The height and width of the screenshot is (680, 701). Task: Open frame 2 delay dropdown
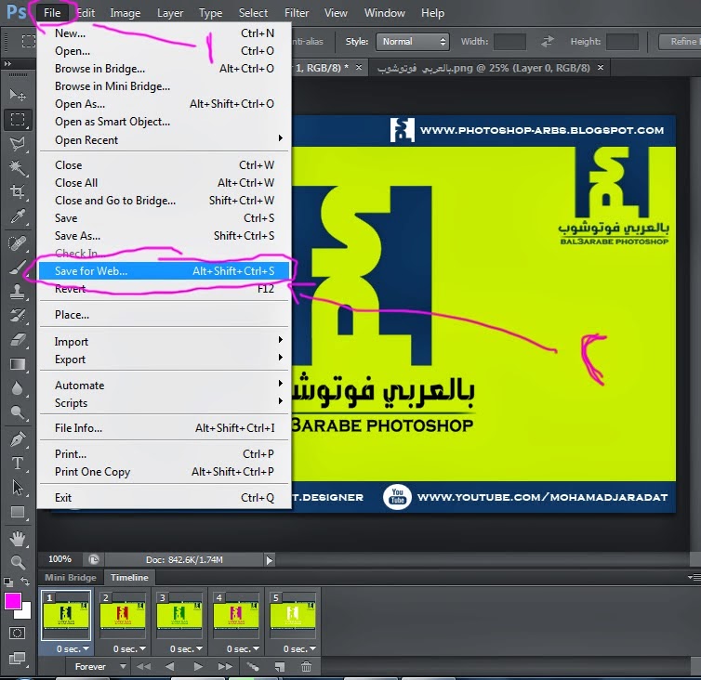(x=128, y=648)
